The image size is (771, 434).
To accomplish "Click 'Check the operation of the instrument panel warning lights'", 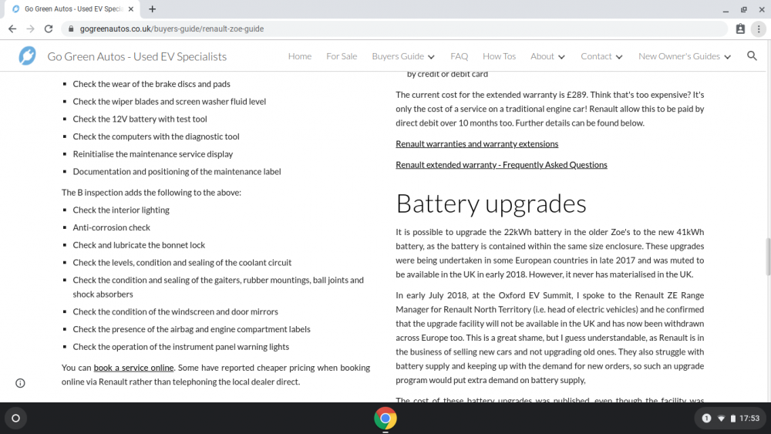I will (x=181, y=347).
